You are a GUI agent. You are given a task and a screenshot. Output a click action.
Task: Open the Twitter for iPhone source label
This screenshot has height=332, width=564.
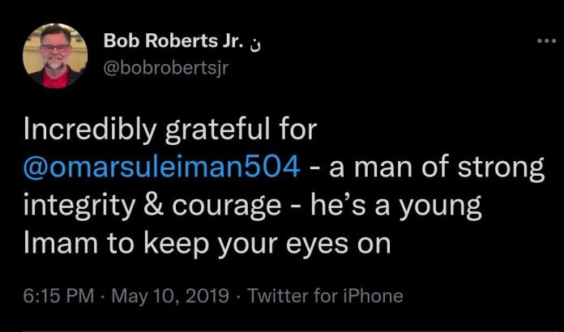pyautogui.click(x=325, y=296)
